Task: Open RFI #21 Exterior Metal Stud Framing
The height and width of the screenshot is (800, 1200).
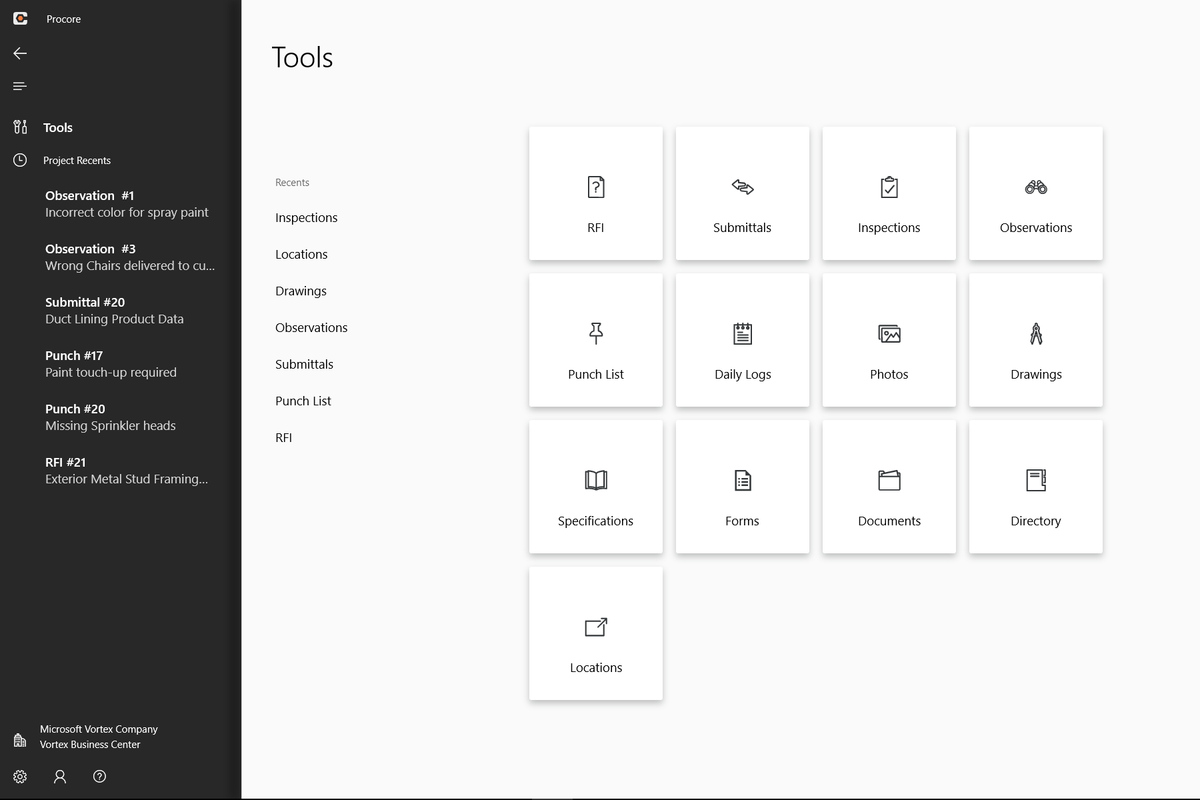Action: pos(127,471)
